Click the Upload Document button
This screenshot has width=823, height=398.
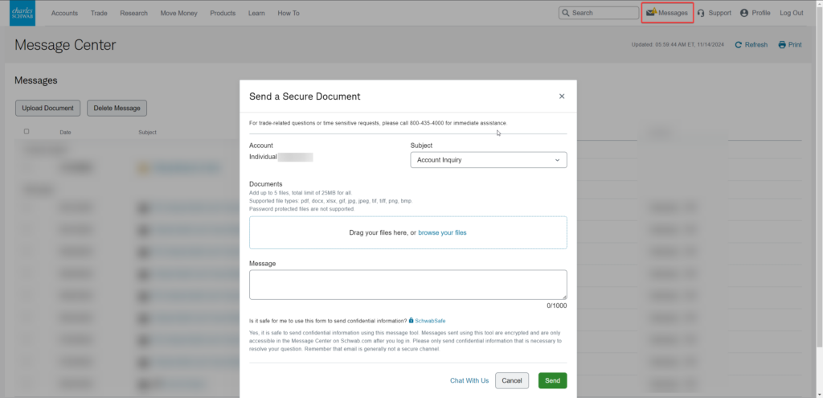(47, 109)
